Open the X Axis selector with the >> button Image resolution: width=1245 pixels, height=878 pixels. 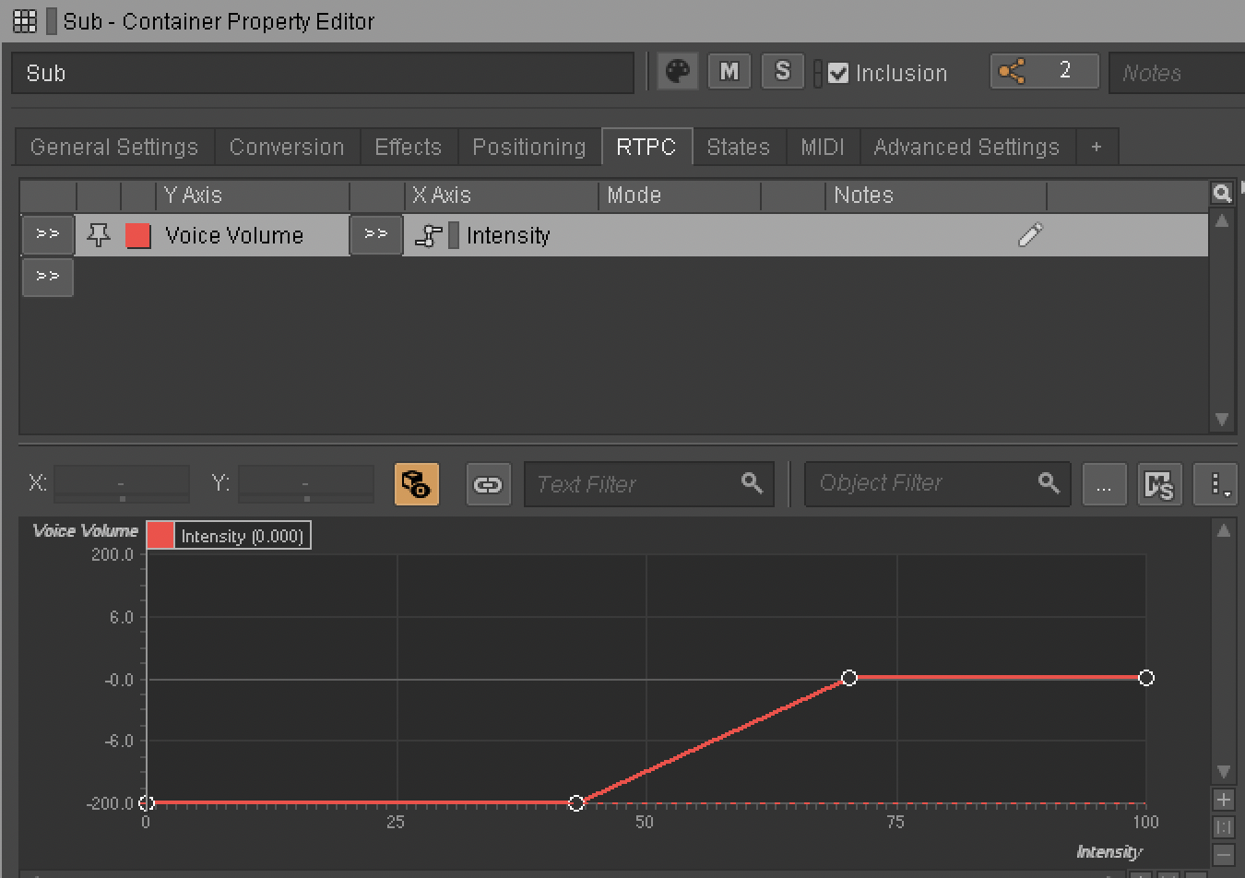[375, 235]
